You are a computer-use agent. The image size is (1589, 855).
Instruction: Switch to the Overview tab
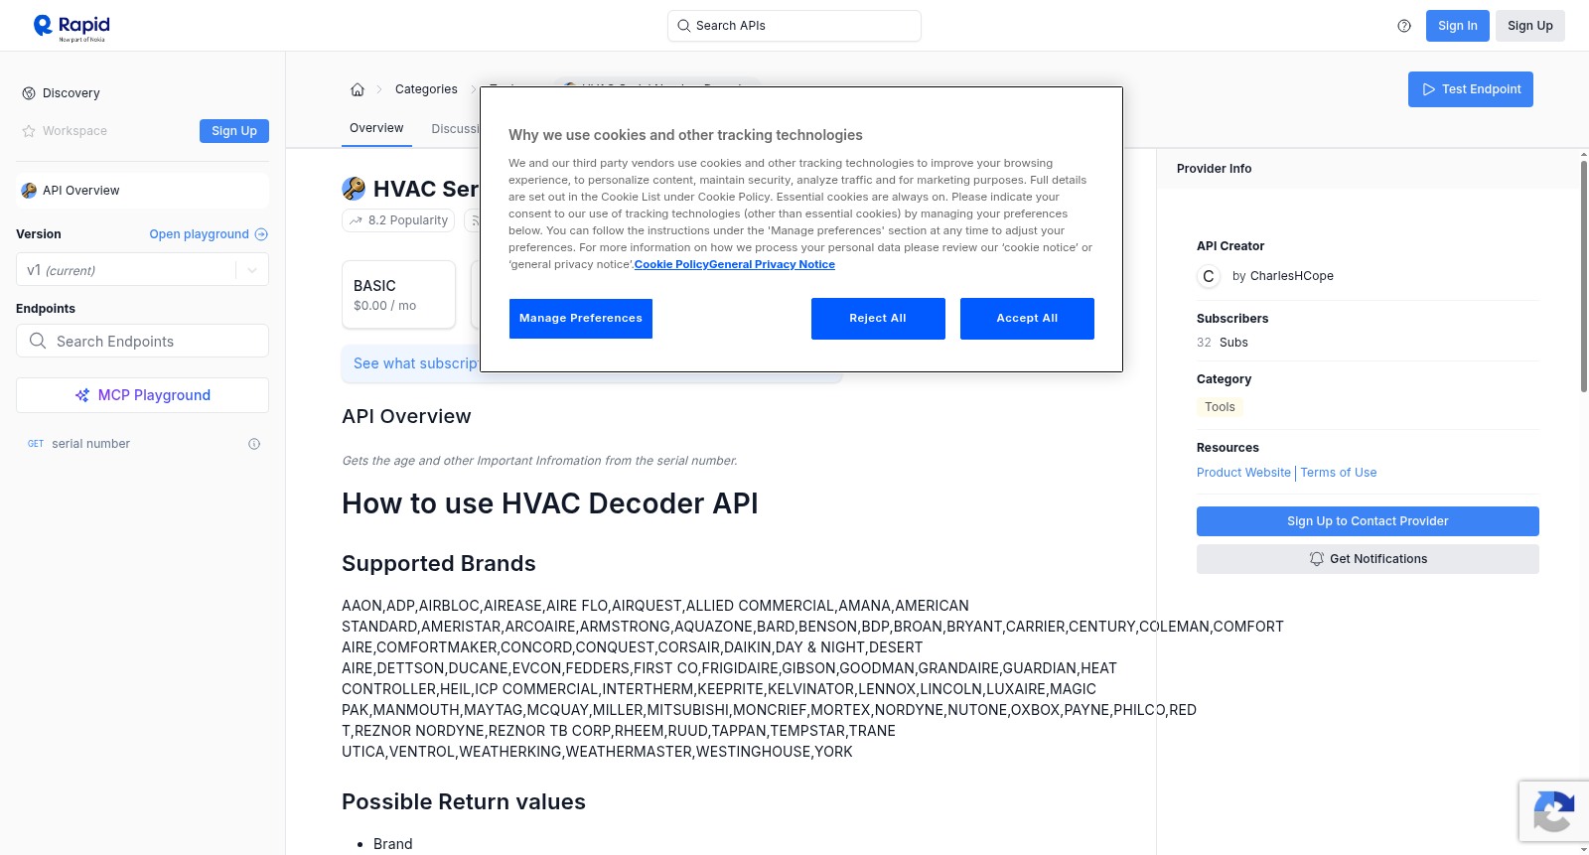[x=376, y=128]
